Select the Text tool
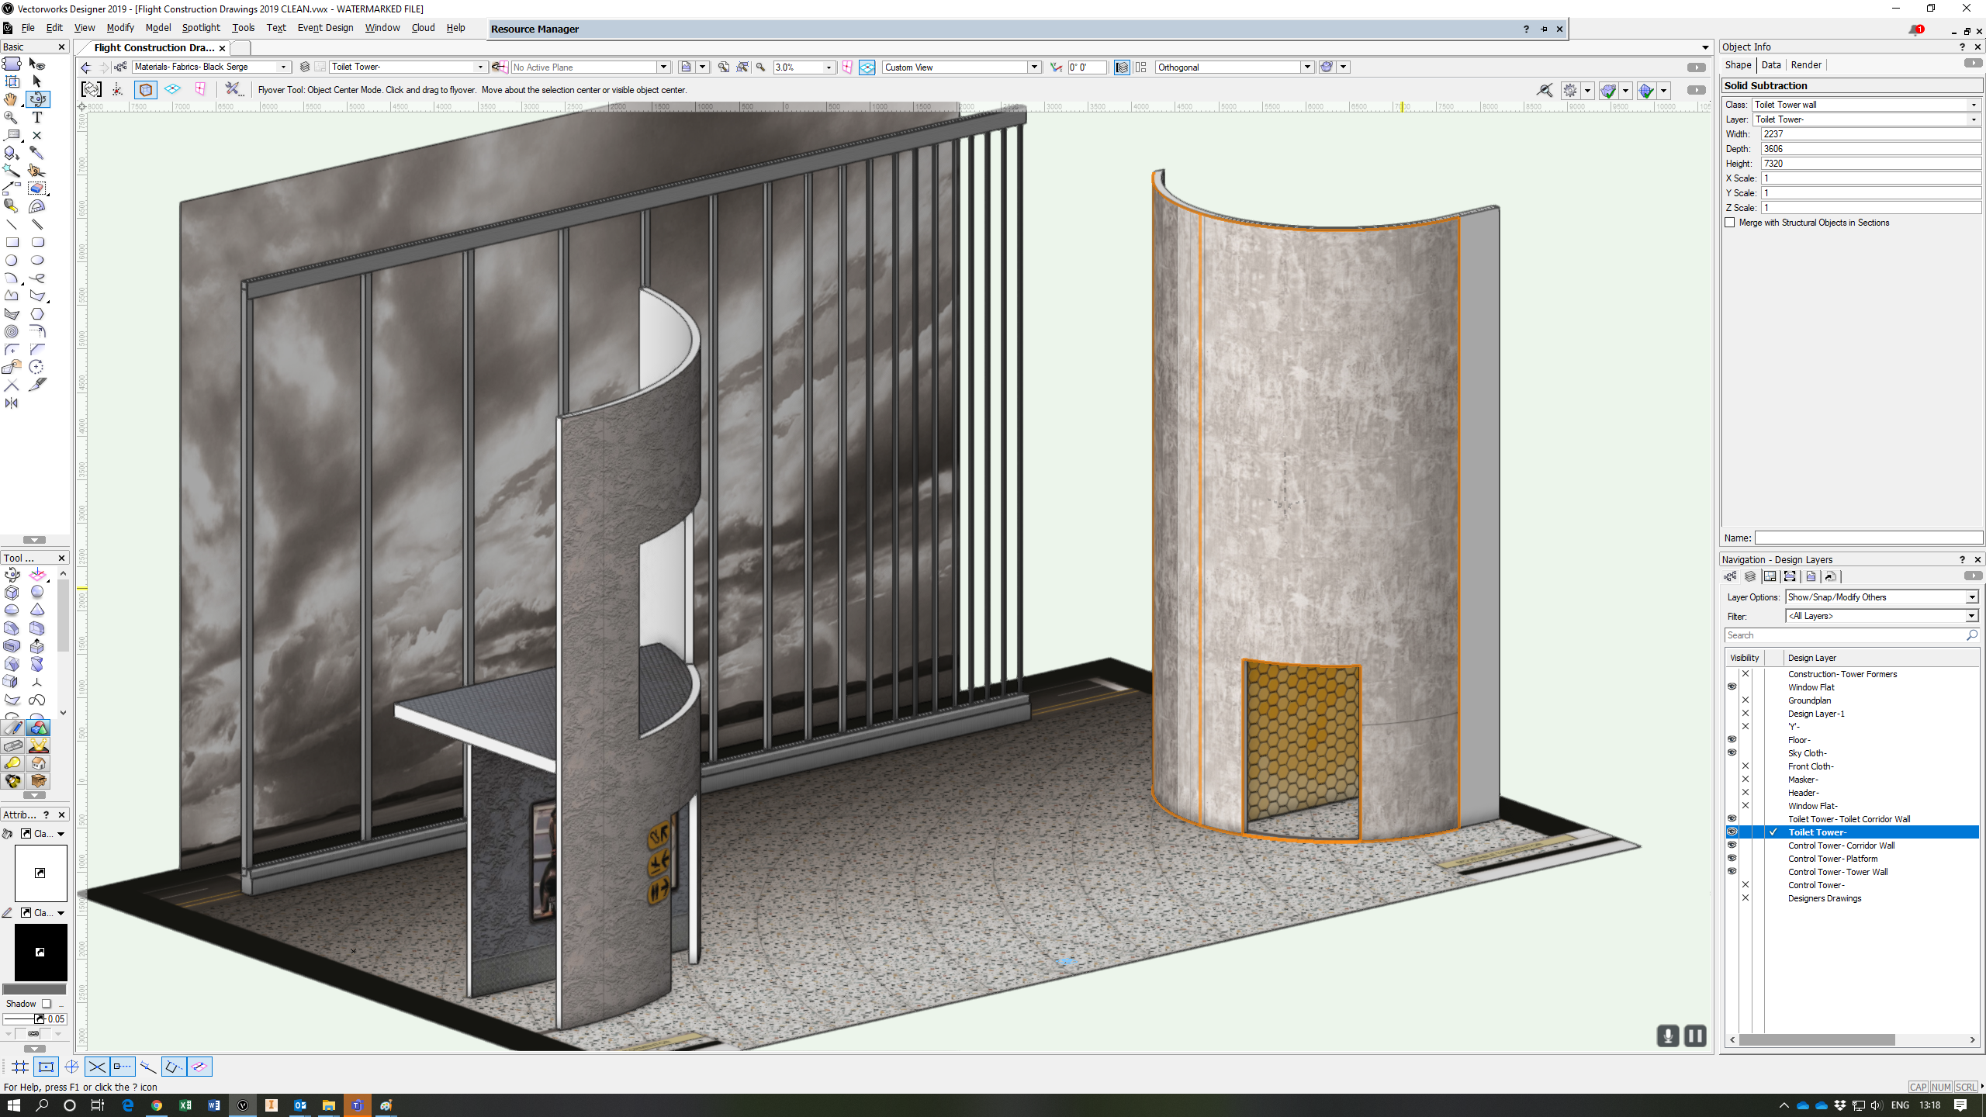 coord(36,117)
